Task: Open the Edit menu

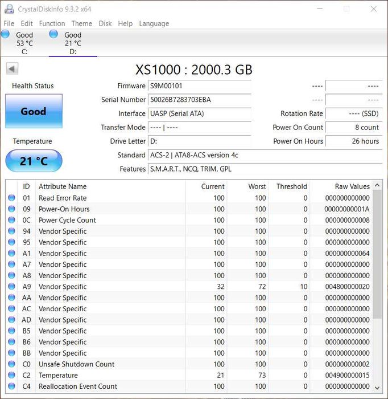Action: pos(27,23)
